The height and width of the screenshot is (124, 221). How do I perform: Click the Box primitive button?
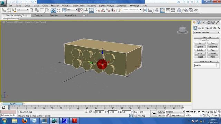click(200, 43)
